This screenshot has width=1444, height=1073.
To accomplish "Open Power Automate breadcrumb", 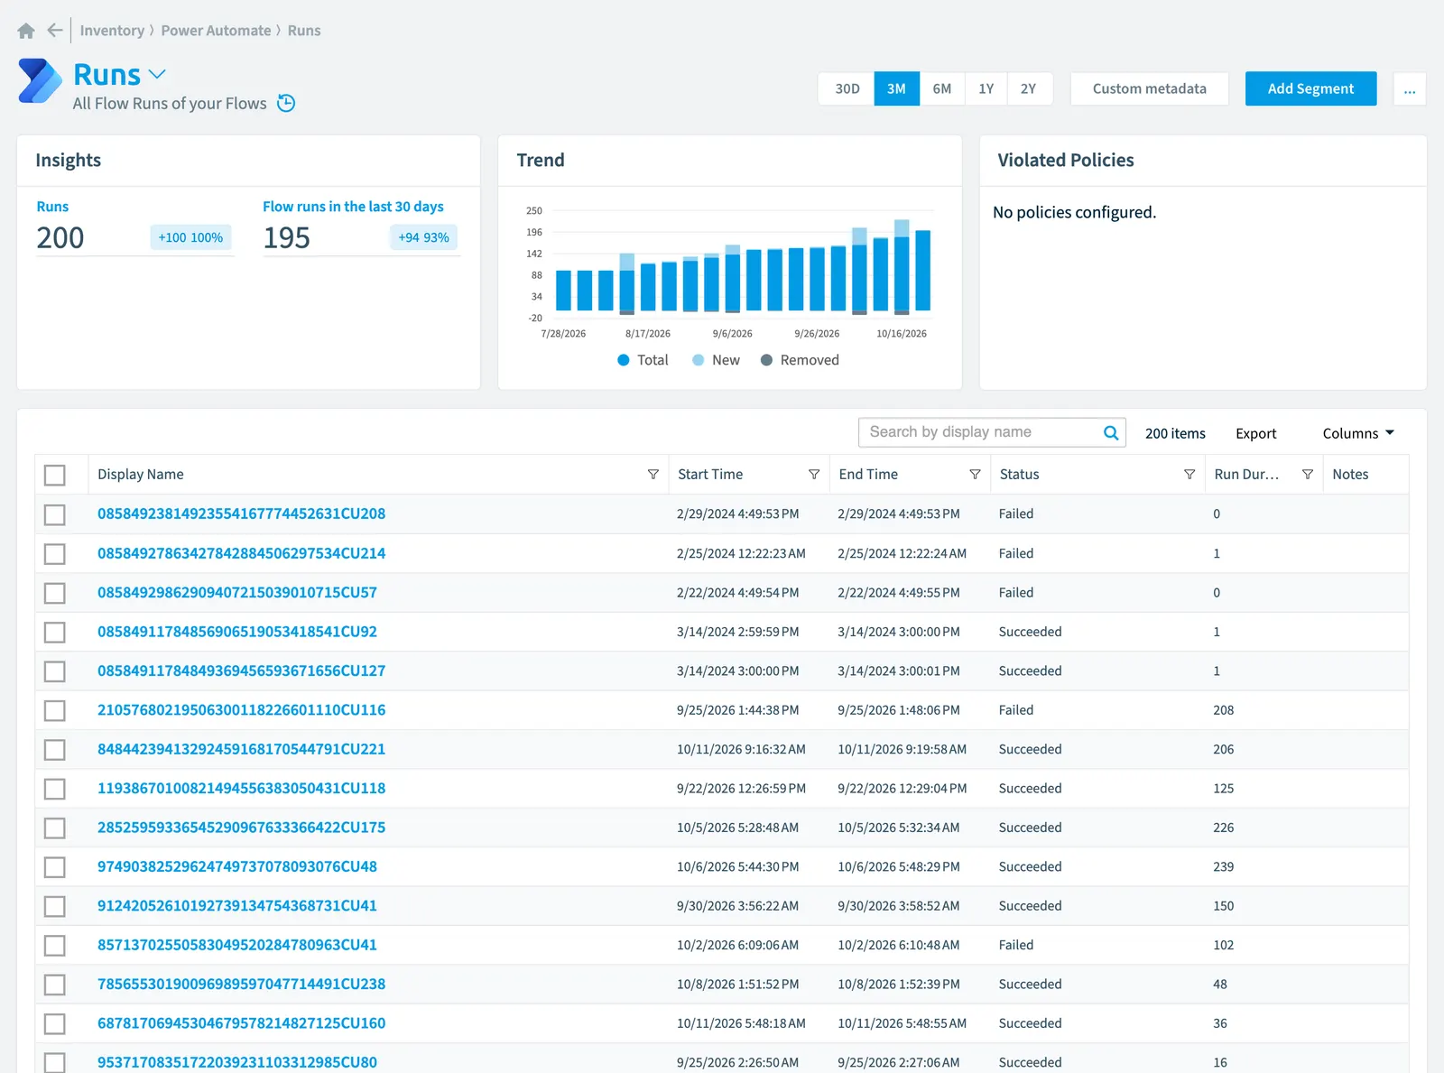I will [216, 31].
